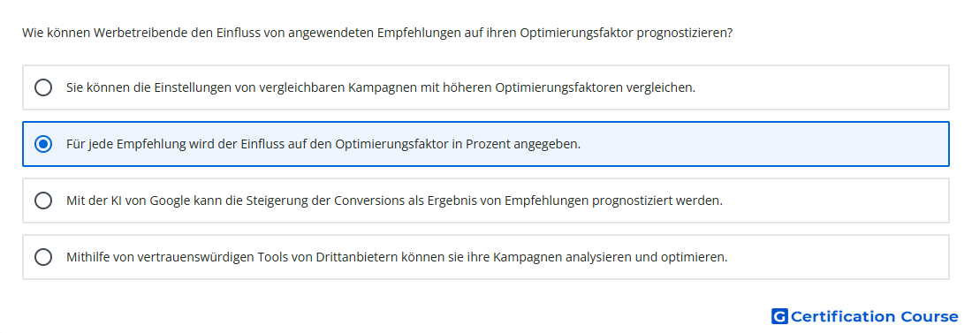Select radio circle for comparing comparable Kampagnen settings
972x333 pixels.
(43, 87)
